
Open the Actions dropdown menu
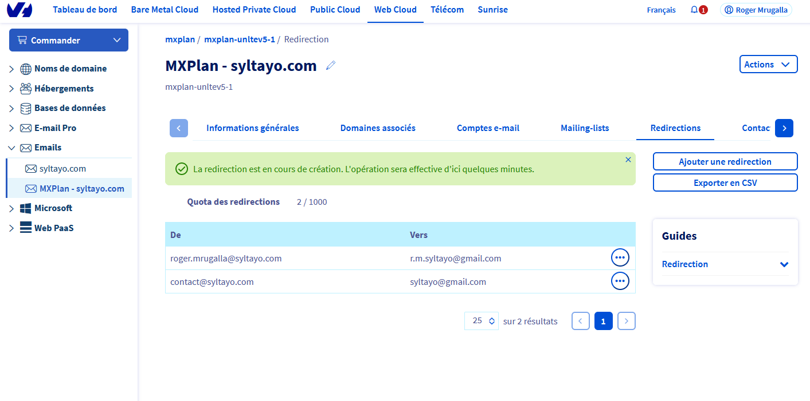[768, 65]
